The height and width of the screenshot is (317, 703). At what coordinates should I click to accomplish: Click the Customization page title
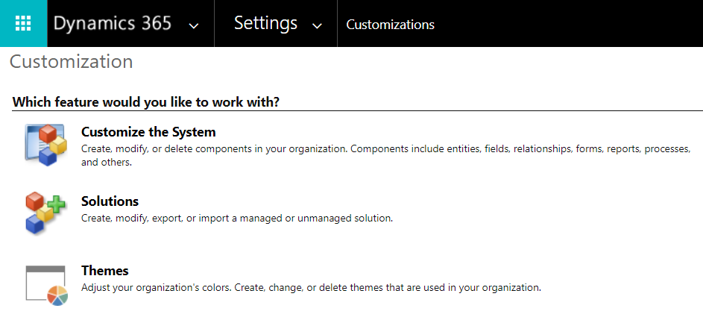click(72, 61)
